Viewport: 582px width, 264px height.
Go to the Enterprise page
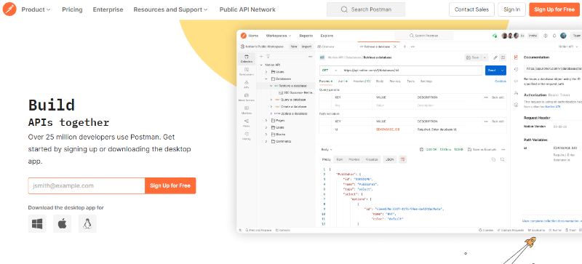click(x=108, y=9)
